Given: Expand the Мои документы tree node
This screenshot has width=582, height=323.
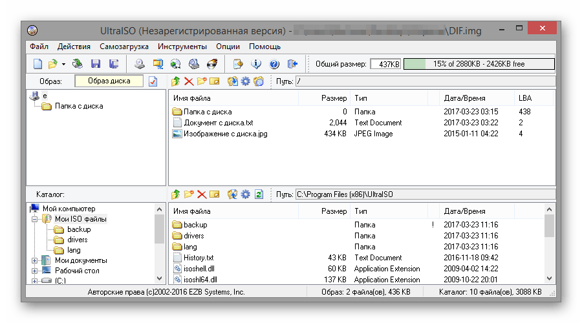Looking at the screenshot, I should click(35, 260).
